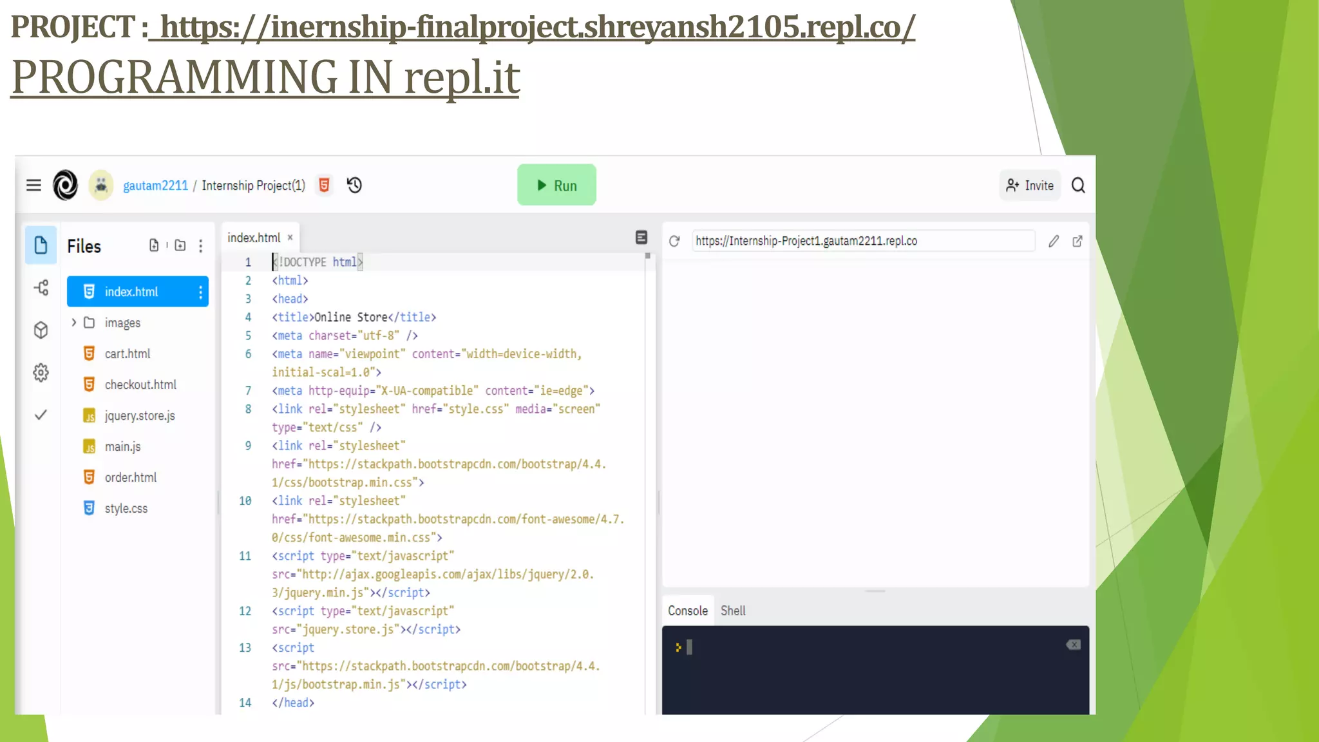1319x742 pixels.
Task: Clear the console with the erase icon
Action: click(1074, 645)
